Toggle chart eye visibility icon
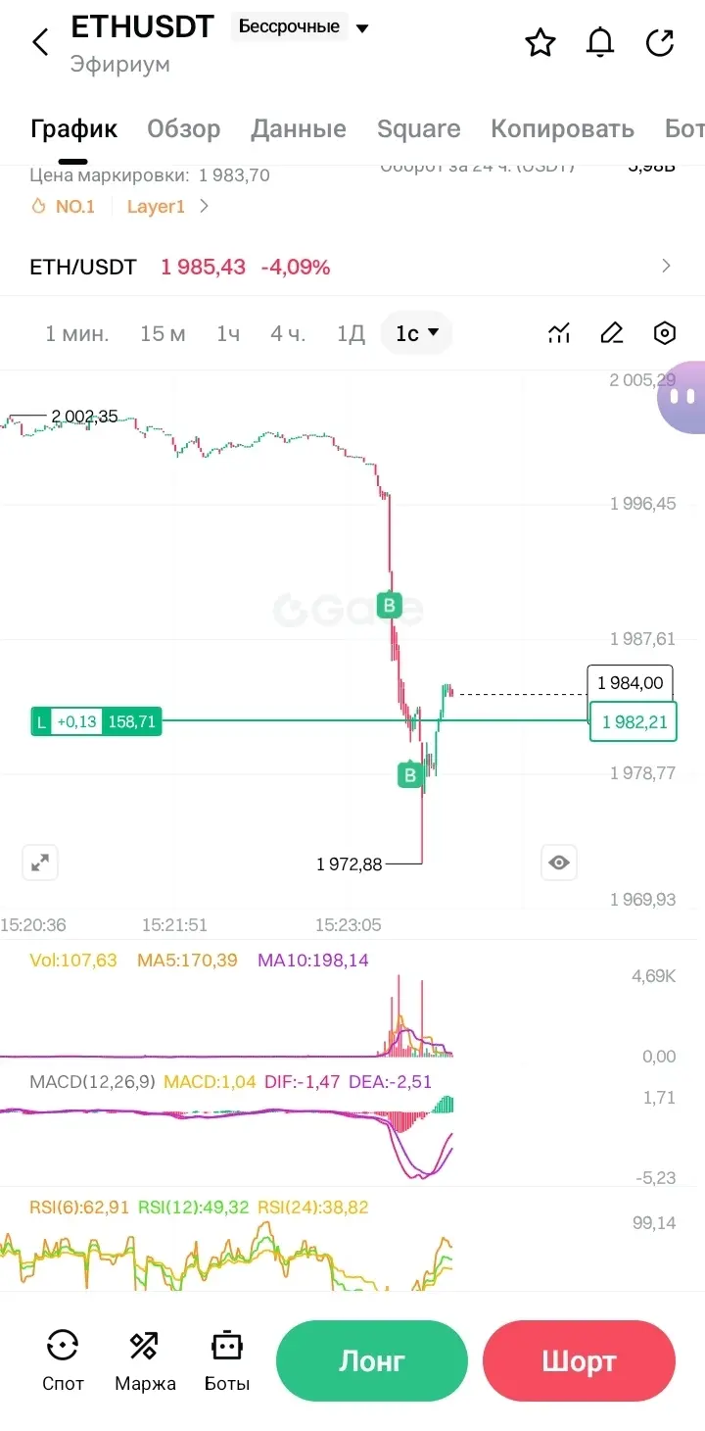Screen dimensions: 705x1431 pyautogui.click(x=559, y=863)
